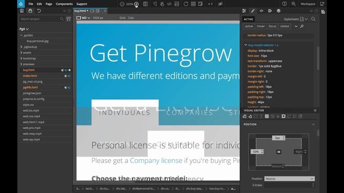Viewport: 344px width, 193px height.
Task: Click the search magnifier in top bar
Action: [x=293, y=4]
